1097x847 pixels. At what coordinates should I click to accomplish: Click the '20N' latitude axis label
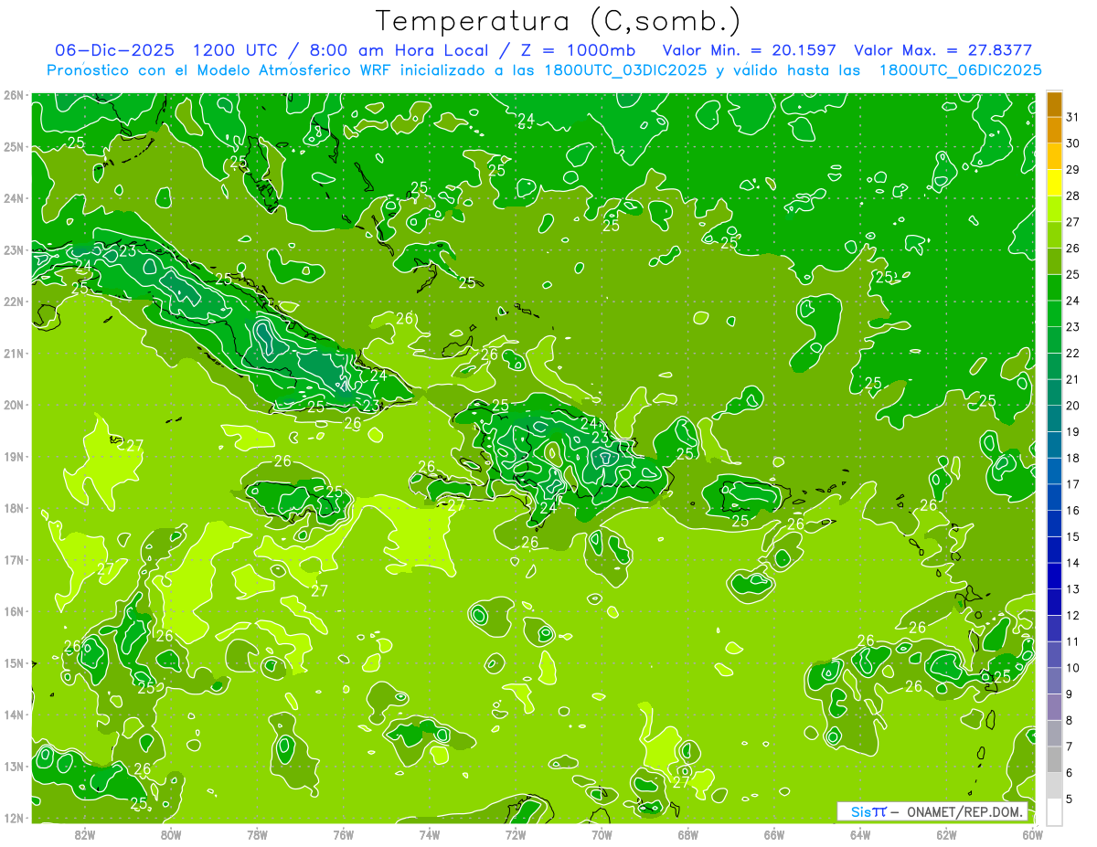tap(14, 405)
